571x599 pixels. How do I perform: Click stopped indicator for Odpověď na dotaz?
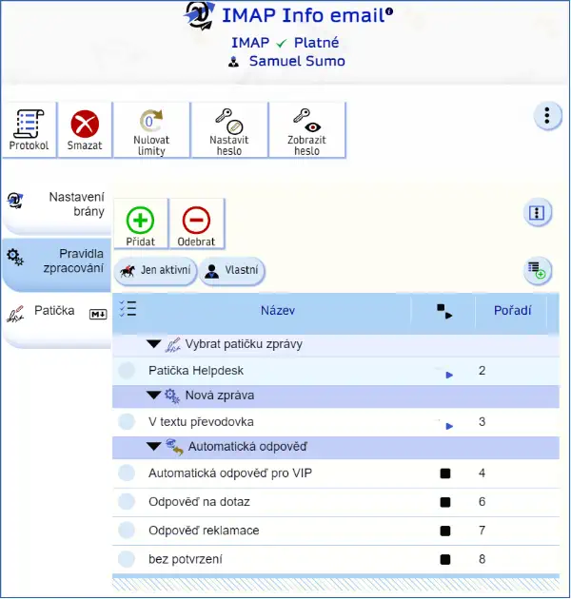pos(445,502)
